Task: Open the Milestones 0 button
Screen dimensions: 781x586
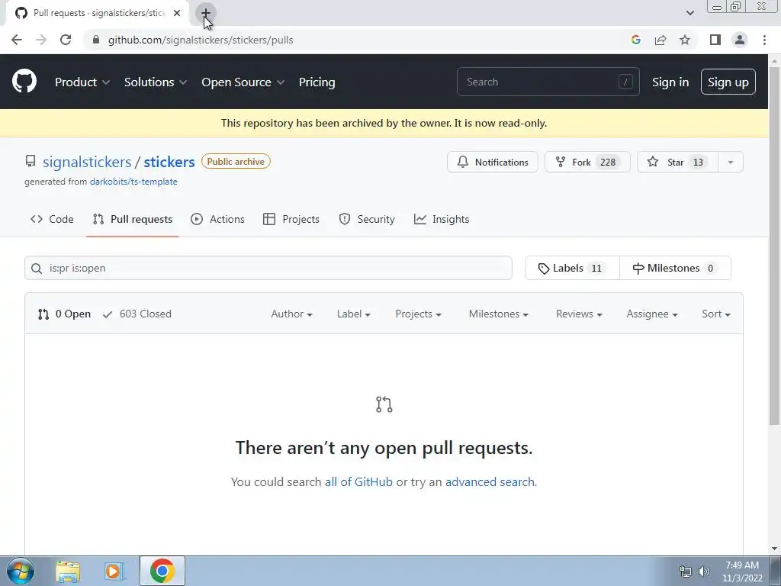Action: (x=676, y=268)
